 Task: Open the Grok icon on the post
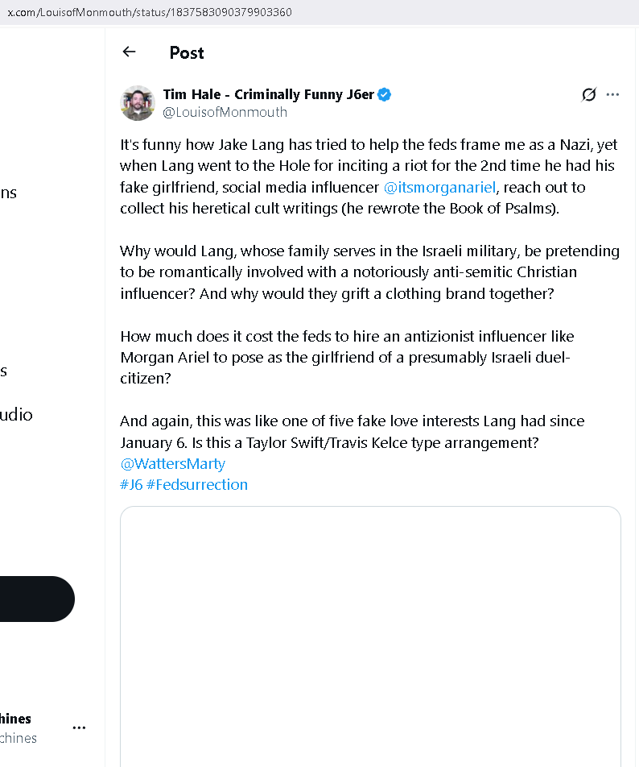(589, 95)
